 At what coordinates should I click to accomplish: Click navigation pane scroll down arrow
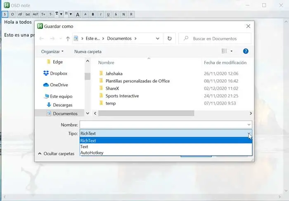click(x=88, y=114)
